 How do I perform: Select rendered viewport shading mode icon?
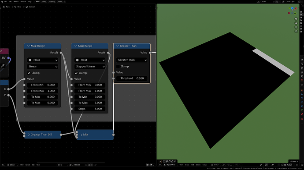[291, 165]
